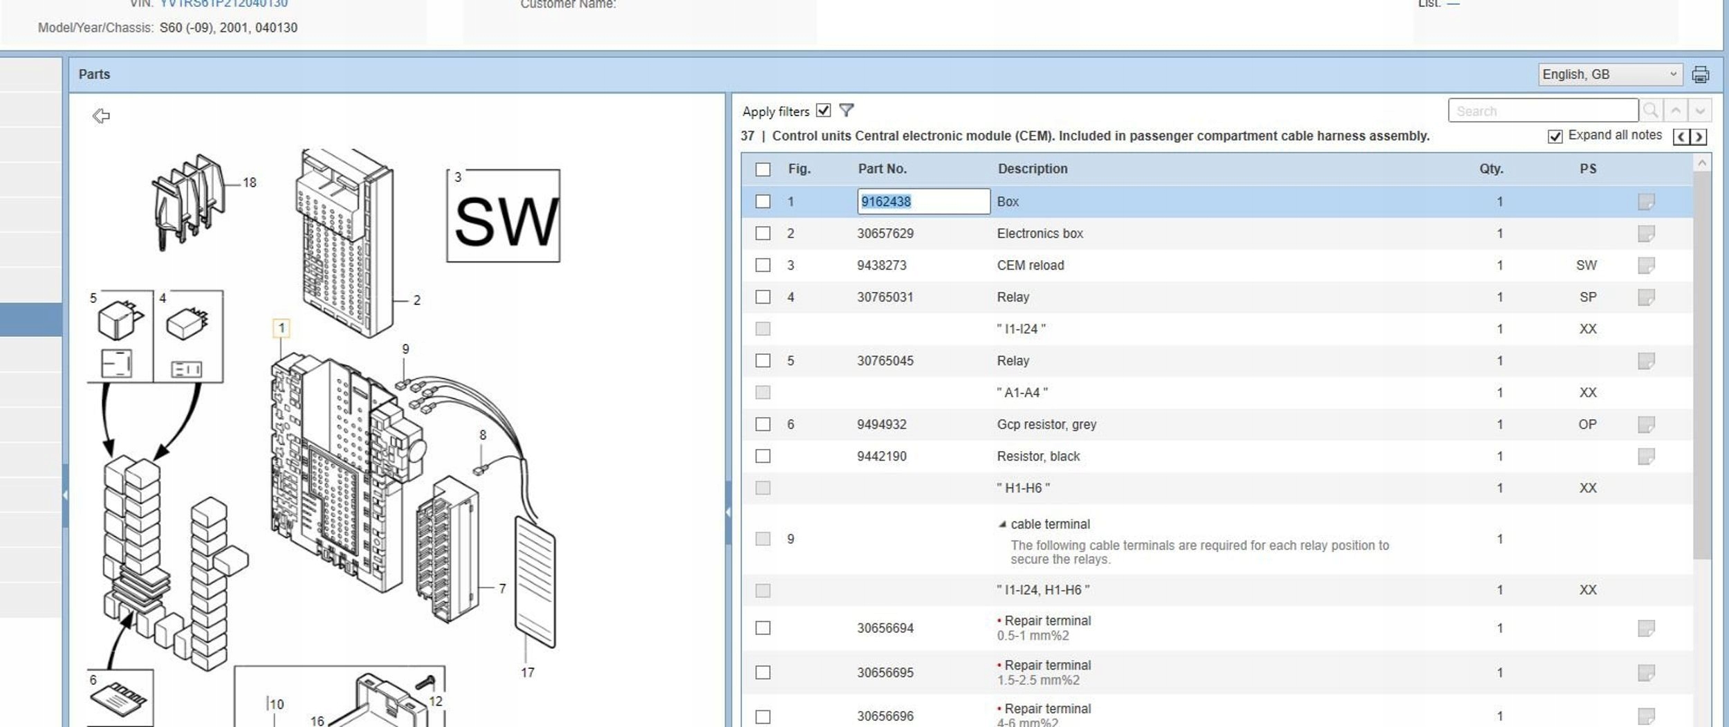Jump to next search result arrow

point(1700,111)
